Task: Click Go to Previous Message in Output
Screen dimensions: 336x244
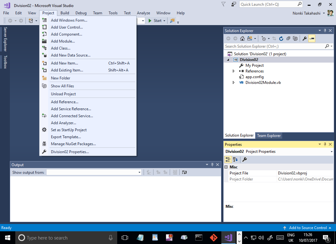Action: [x=158, y=172]
